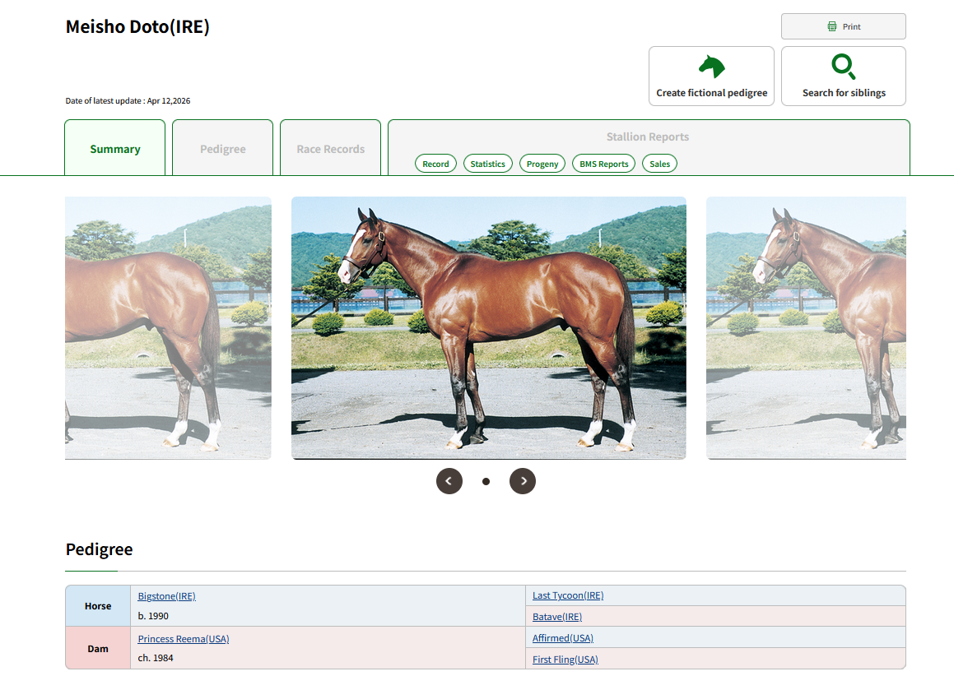Open dam link Princess Reema(USA)

pyautogui.click(x=183, y=639)
